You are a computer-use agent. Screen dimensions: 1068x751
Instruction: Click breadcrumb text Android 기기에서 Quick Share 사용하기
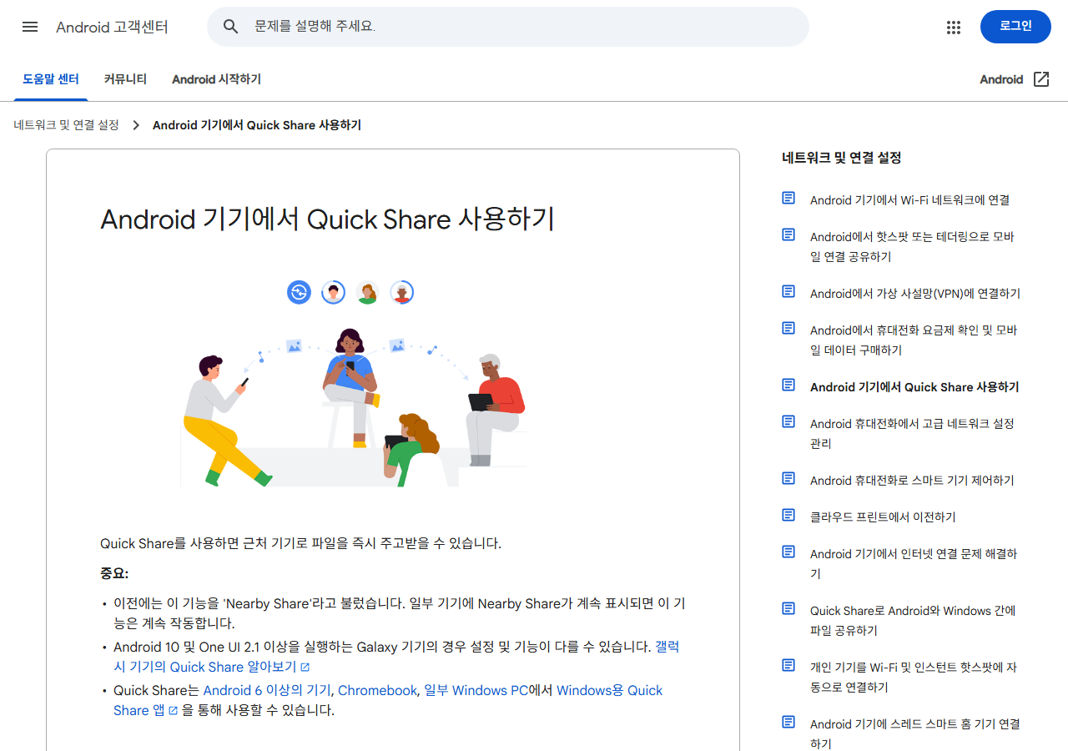[257, 125]
